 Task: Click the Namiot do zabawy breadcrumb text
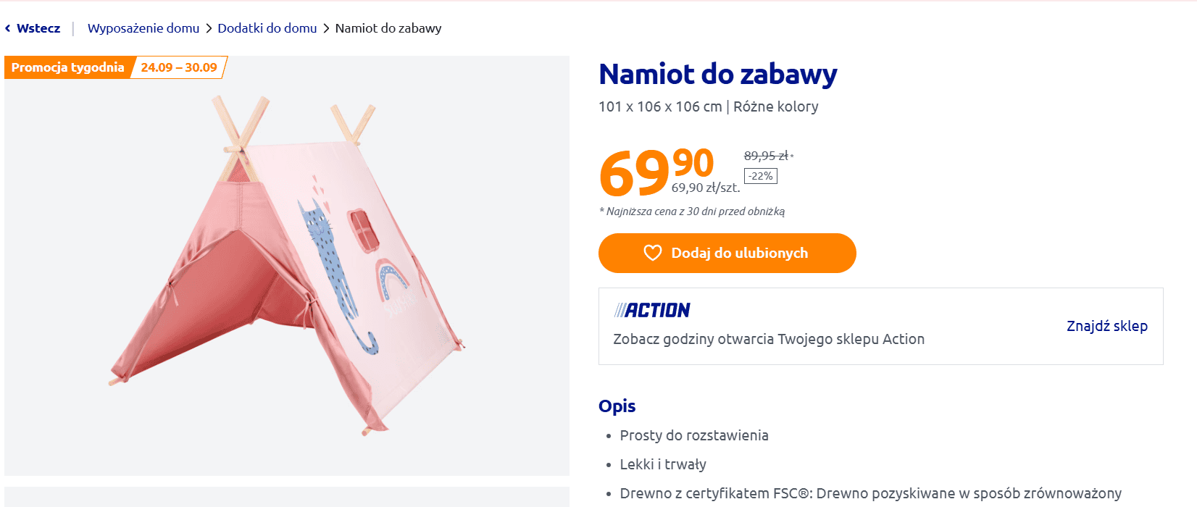click(388, 28)
